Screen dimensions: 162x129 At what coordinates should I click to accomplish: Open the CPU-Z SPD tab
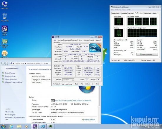click(x=80, y=40)
